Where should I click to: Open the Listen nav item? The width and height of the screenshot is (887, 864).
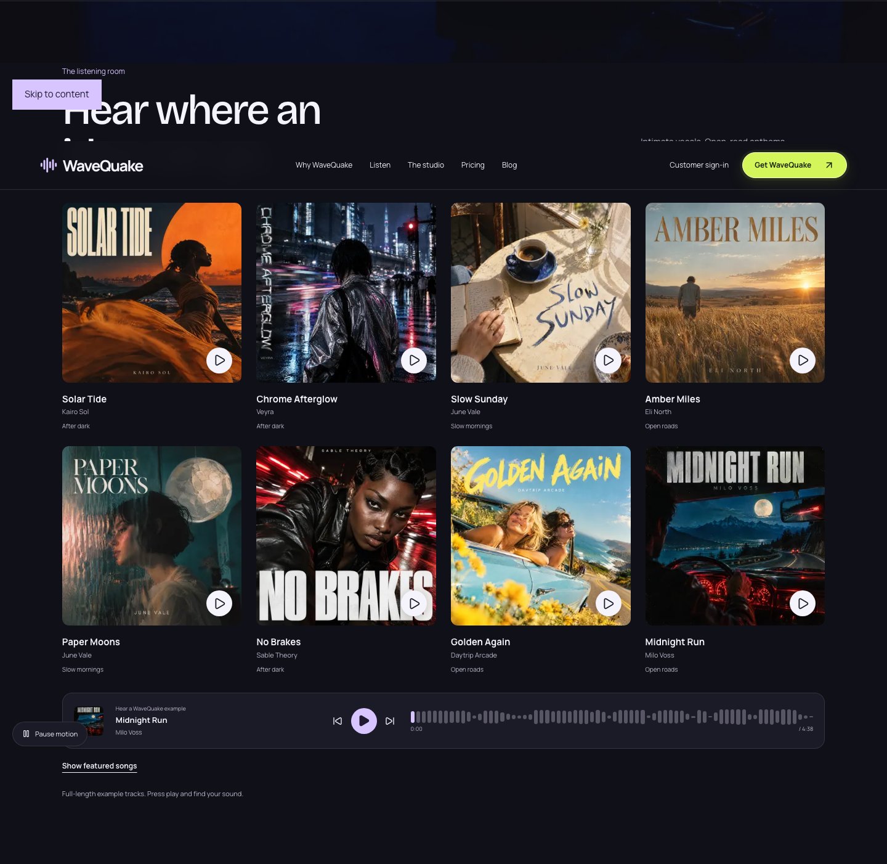380,165
